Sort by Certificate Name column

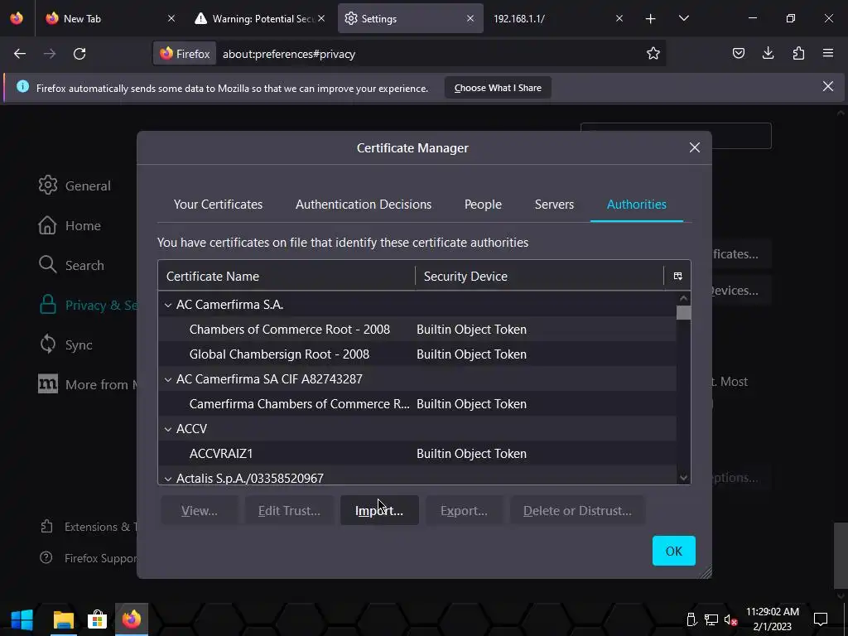[286, 277]
